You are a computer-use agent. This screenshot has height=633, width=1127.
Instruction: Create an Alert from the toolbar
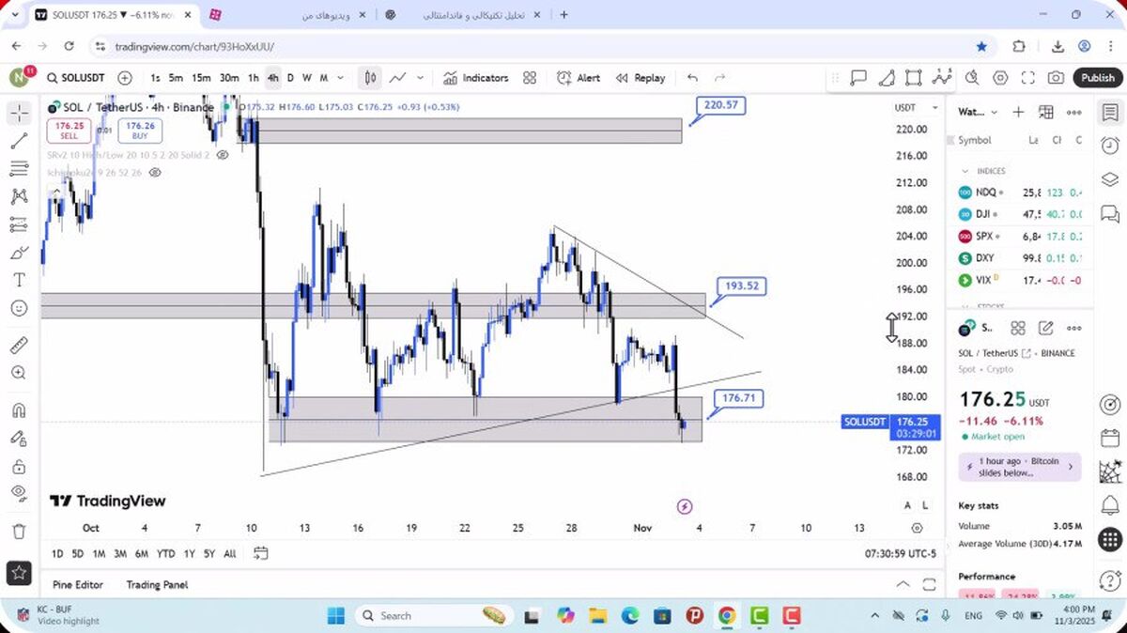click(x=579, y=78)
